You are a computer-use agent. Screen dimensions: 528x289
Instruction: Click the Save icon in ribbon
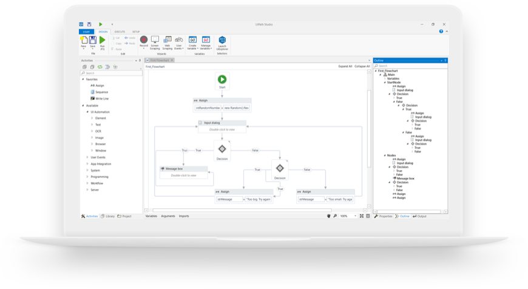(93, 42)
